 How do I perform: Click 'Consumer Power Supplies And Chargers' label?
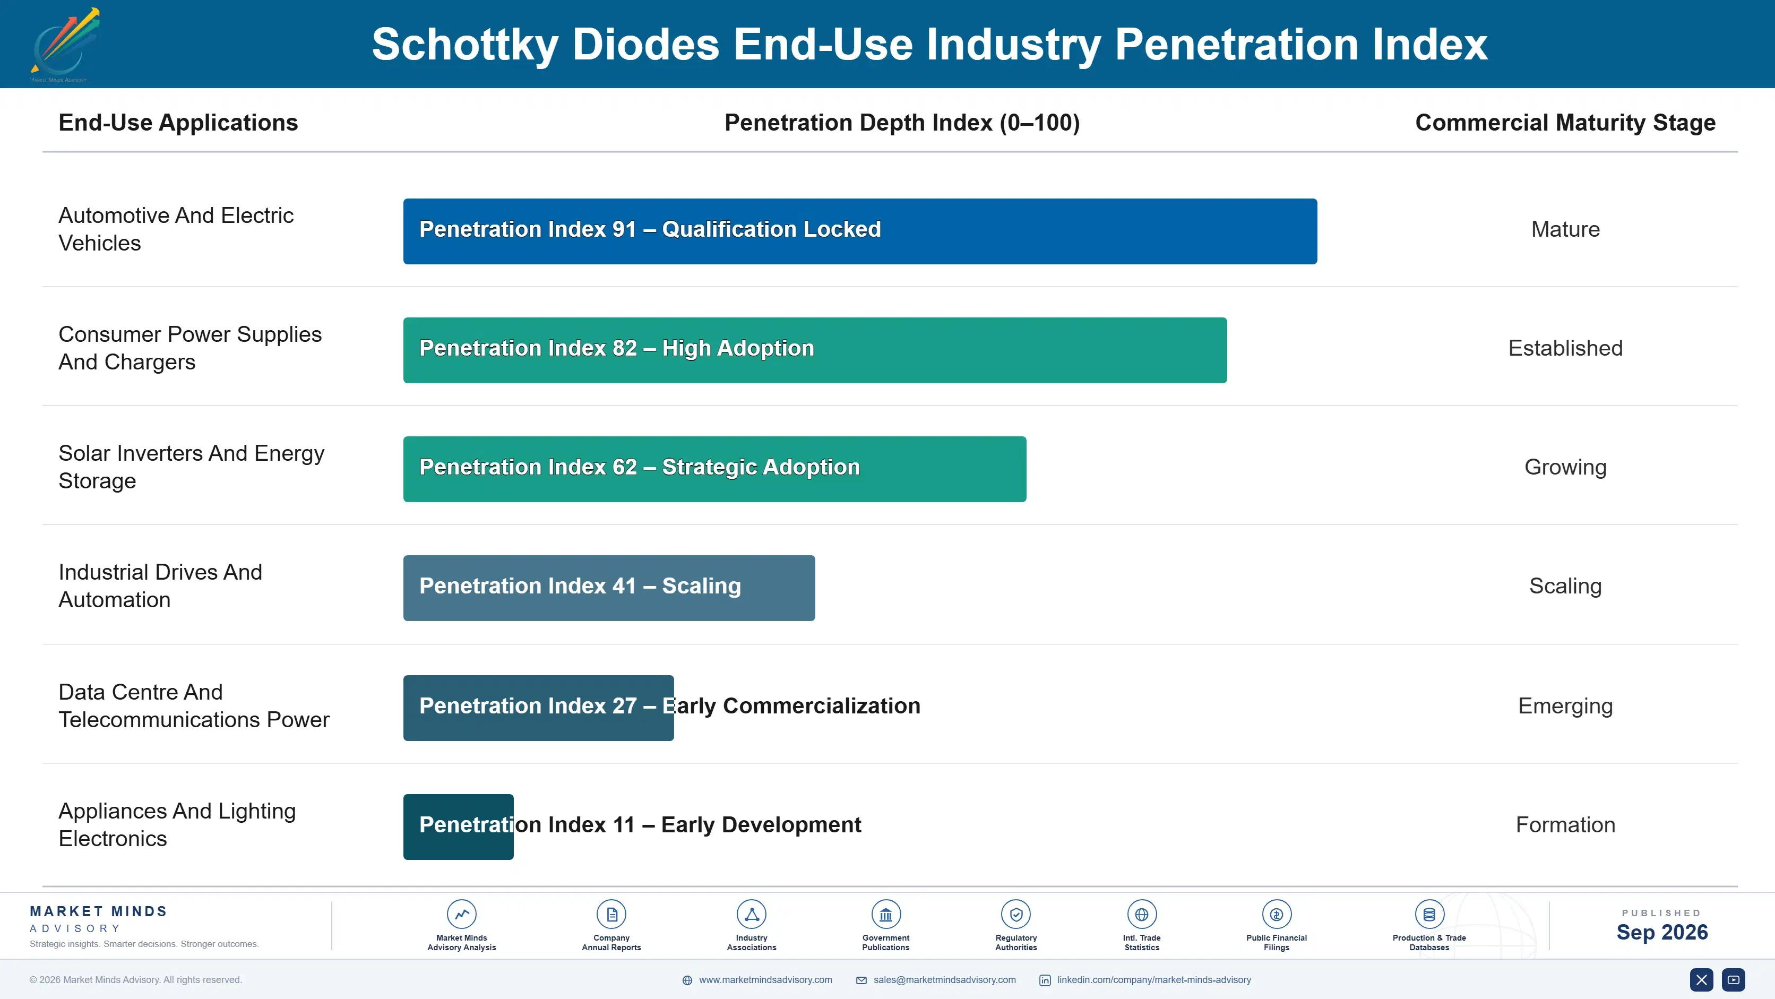point(190,348)
